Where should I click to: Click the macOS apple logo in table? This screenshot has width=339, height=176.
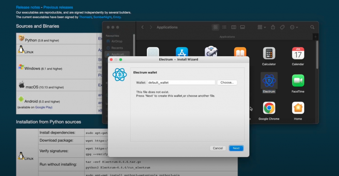pyautogui.click(x=22, y=85)
